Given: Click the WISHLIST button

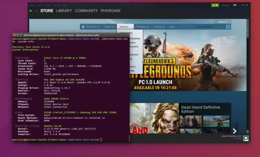Looking at the screenshot, I should coord(222,22).
